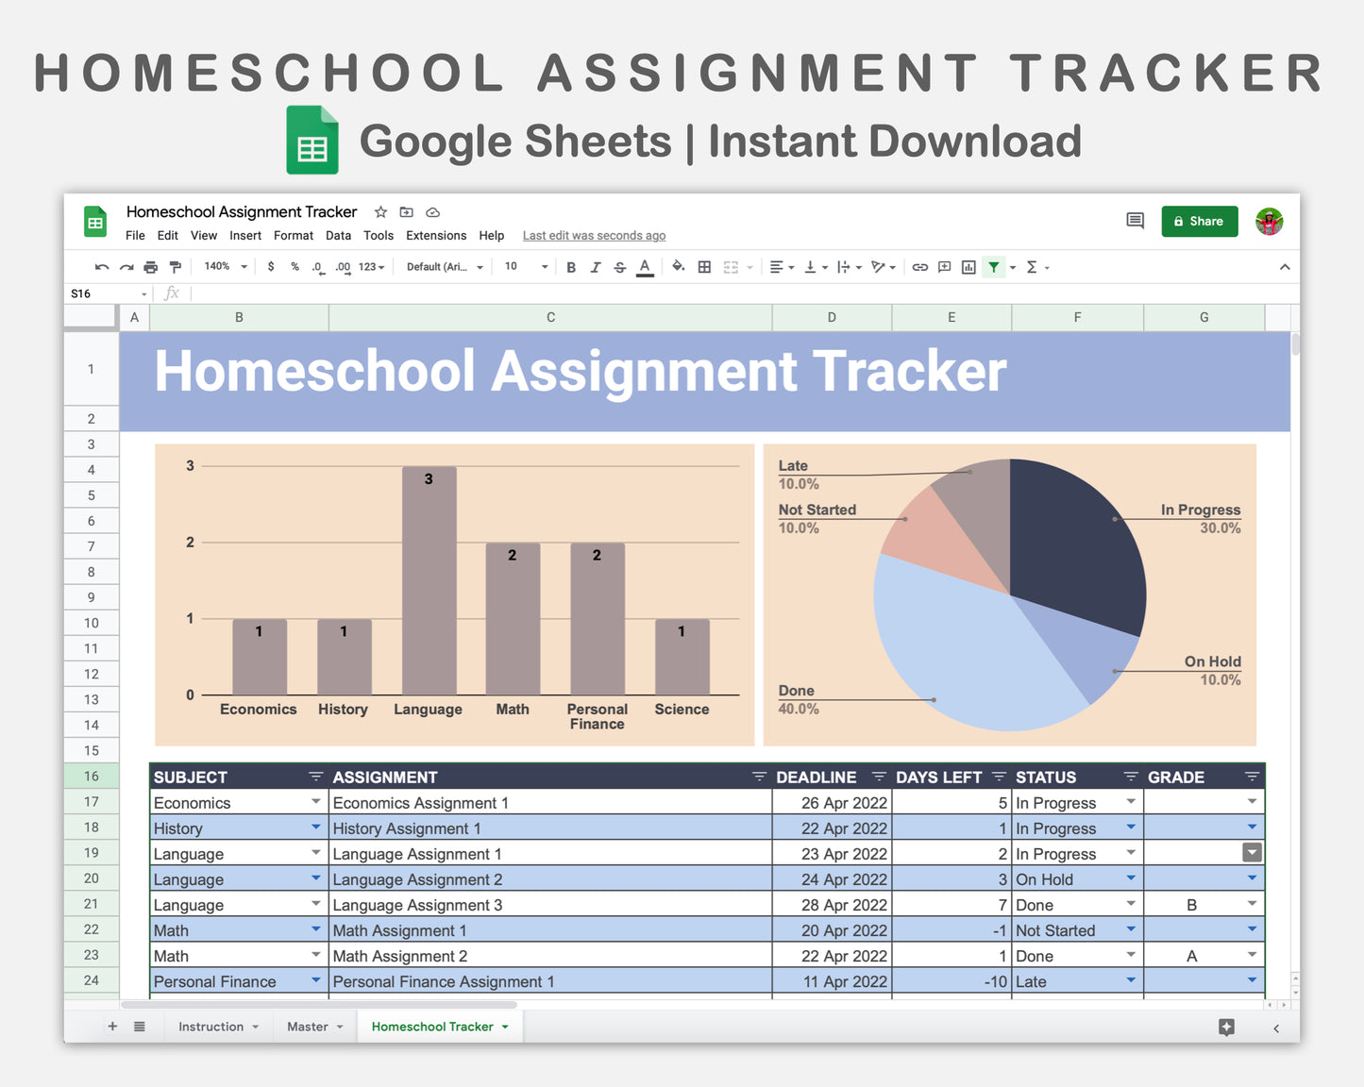Toggle italic formatting

coord(596,267)
